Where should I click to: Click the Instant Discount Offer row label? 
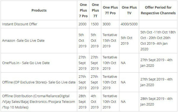click(20, 24)
